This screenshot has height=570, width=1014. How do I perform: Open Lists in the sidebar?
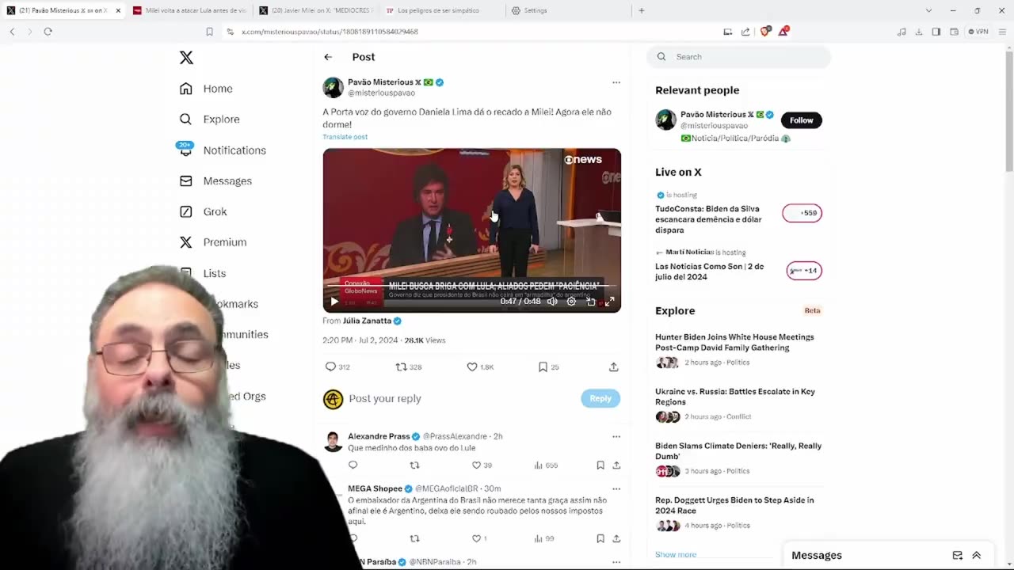(x=203, y=273)
